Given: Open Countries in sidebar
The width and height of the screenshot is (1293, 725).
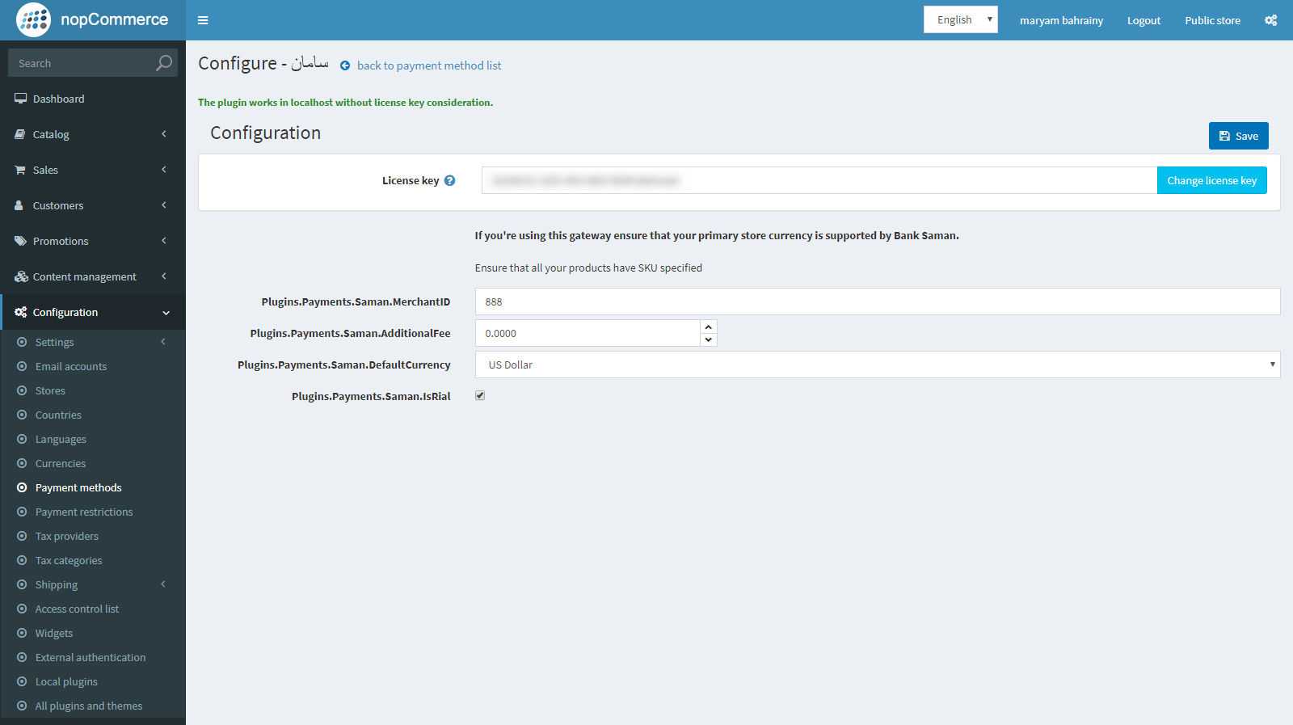Looking at the screenshot, I should tap(58, 415).
